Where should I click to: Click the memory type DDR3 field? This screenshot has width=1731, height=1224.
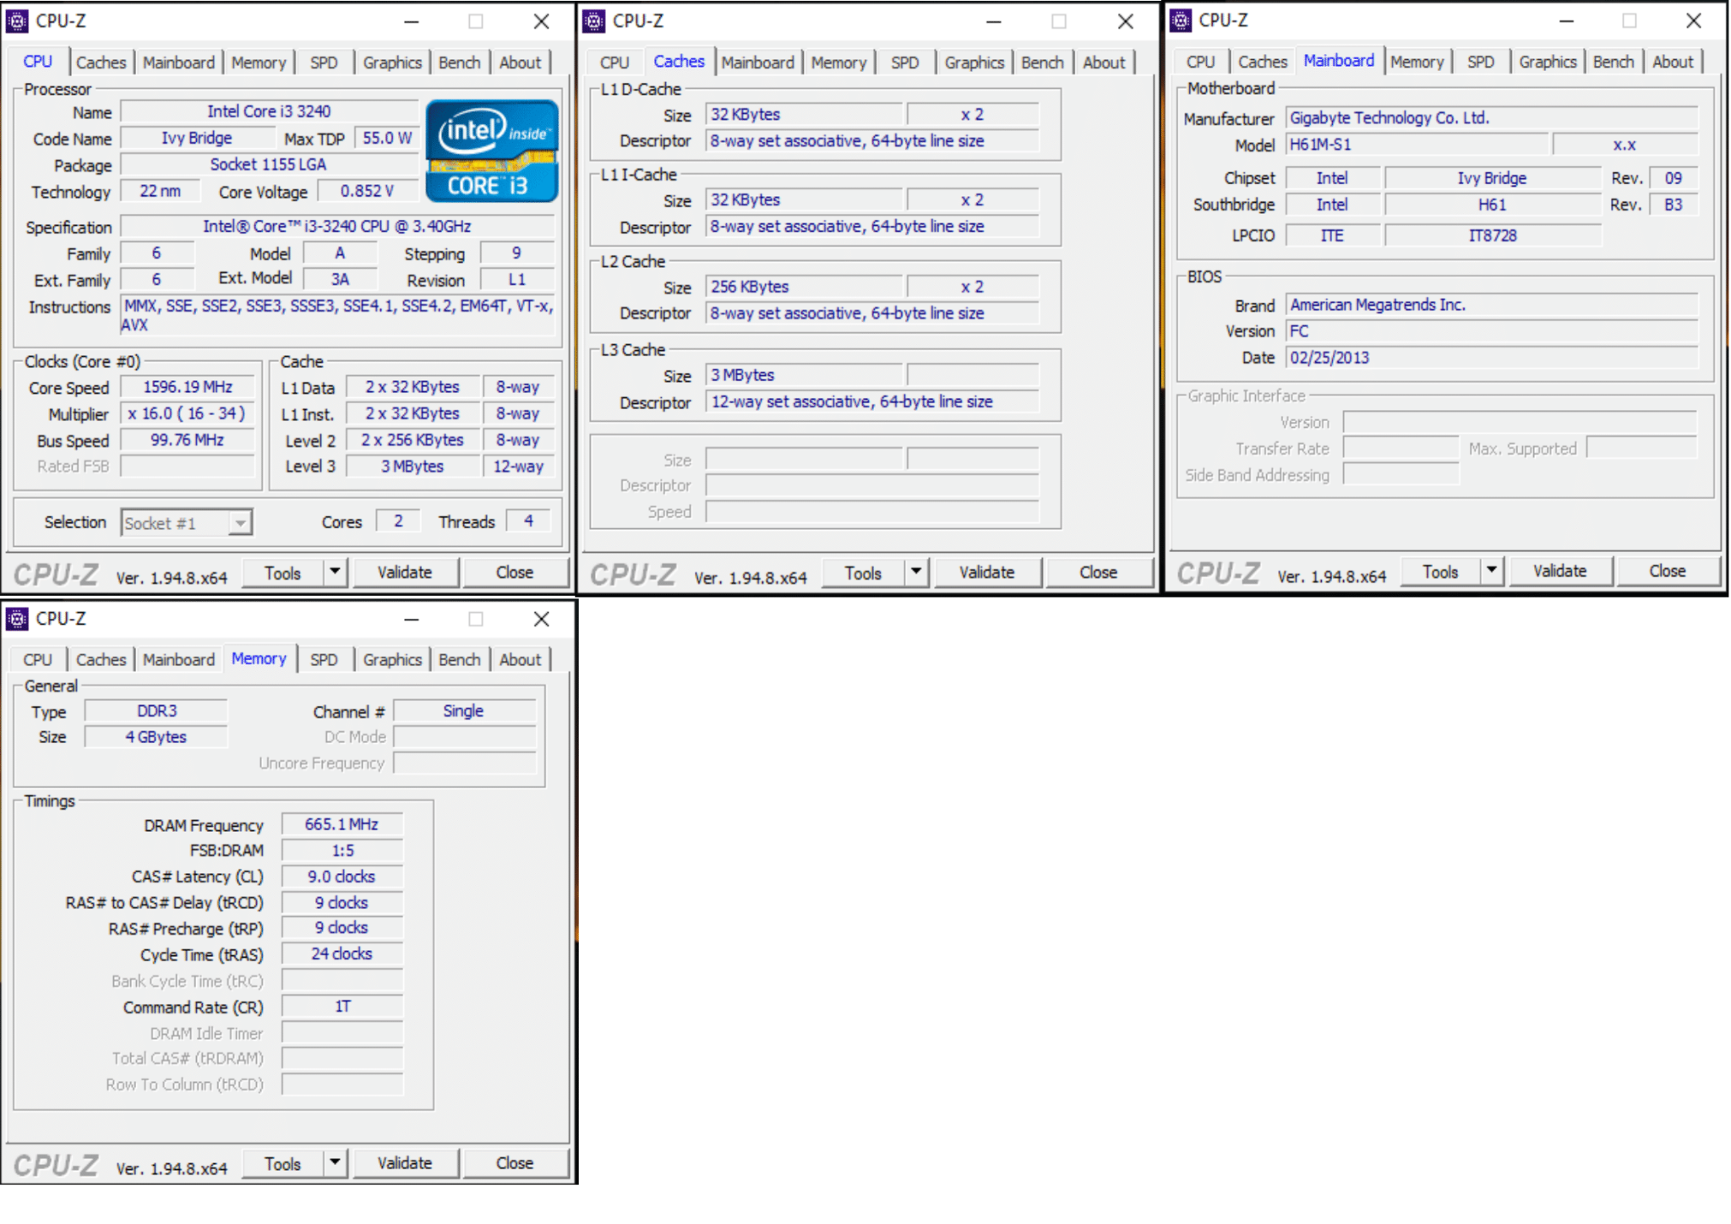156,711
